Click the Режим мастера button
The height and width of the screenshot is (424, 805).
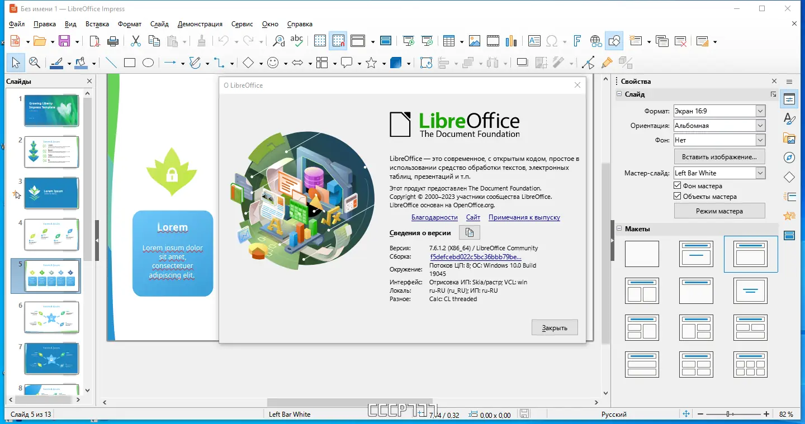pyautogui.click(x=719, y=211)
